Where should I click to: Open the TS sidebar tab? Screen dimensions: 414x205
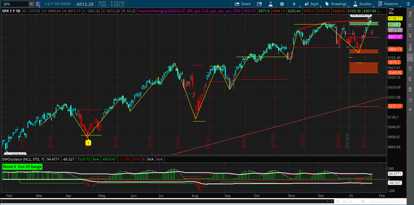[x=410, y=25]
